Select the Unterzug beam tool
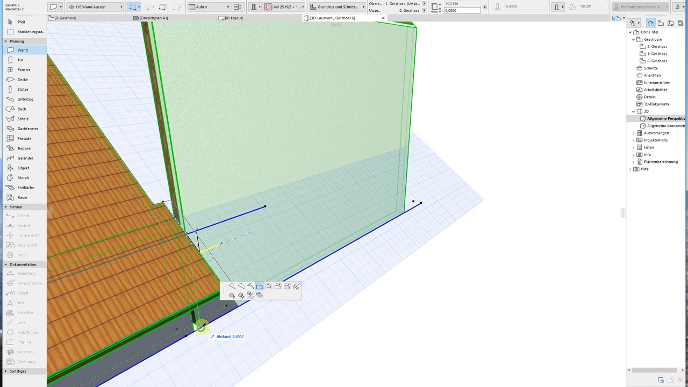Image resolution: width=688 pixels, height=387 pixels. point(25,99)
